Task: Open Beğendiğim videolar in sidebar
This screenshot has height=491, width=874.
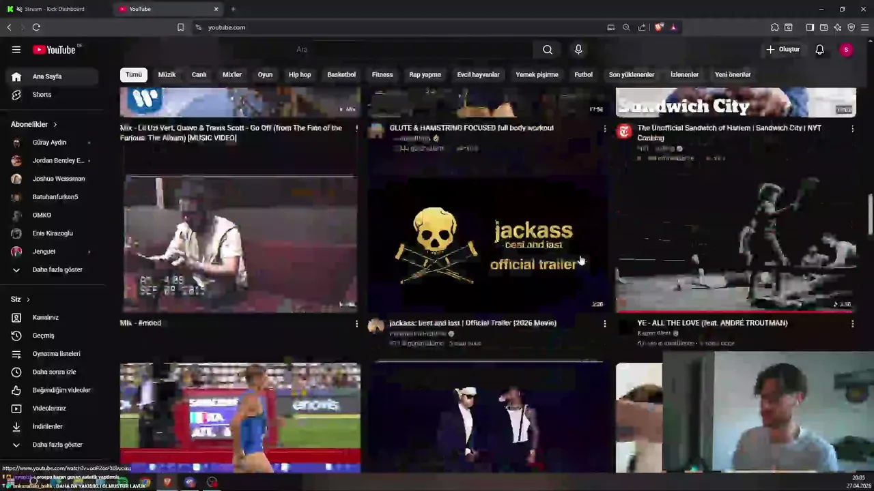Action: click(x=53, y=390)
